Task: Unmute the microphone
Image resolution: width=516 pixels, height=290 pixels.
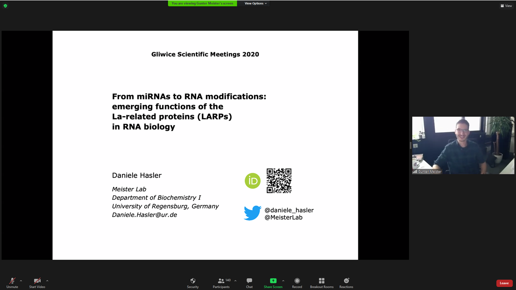Action: [12, 281]
